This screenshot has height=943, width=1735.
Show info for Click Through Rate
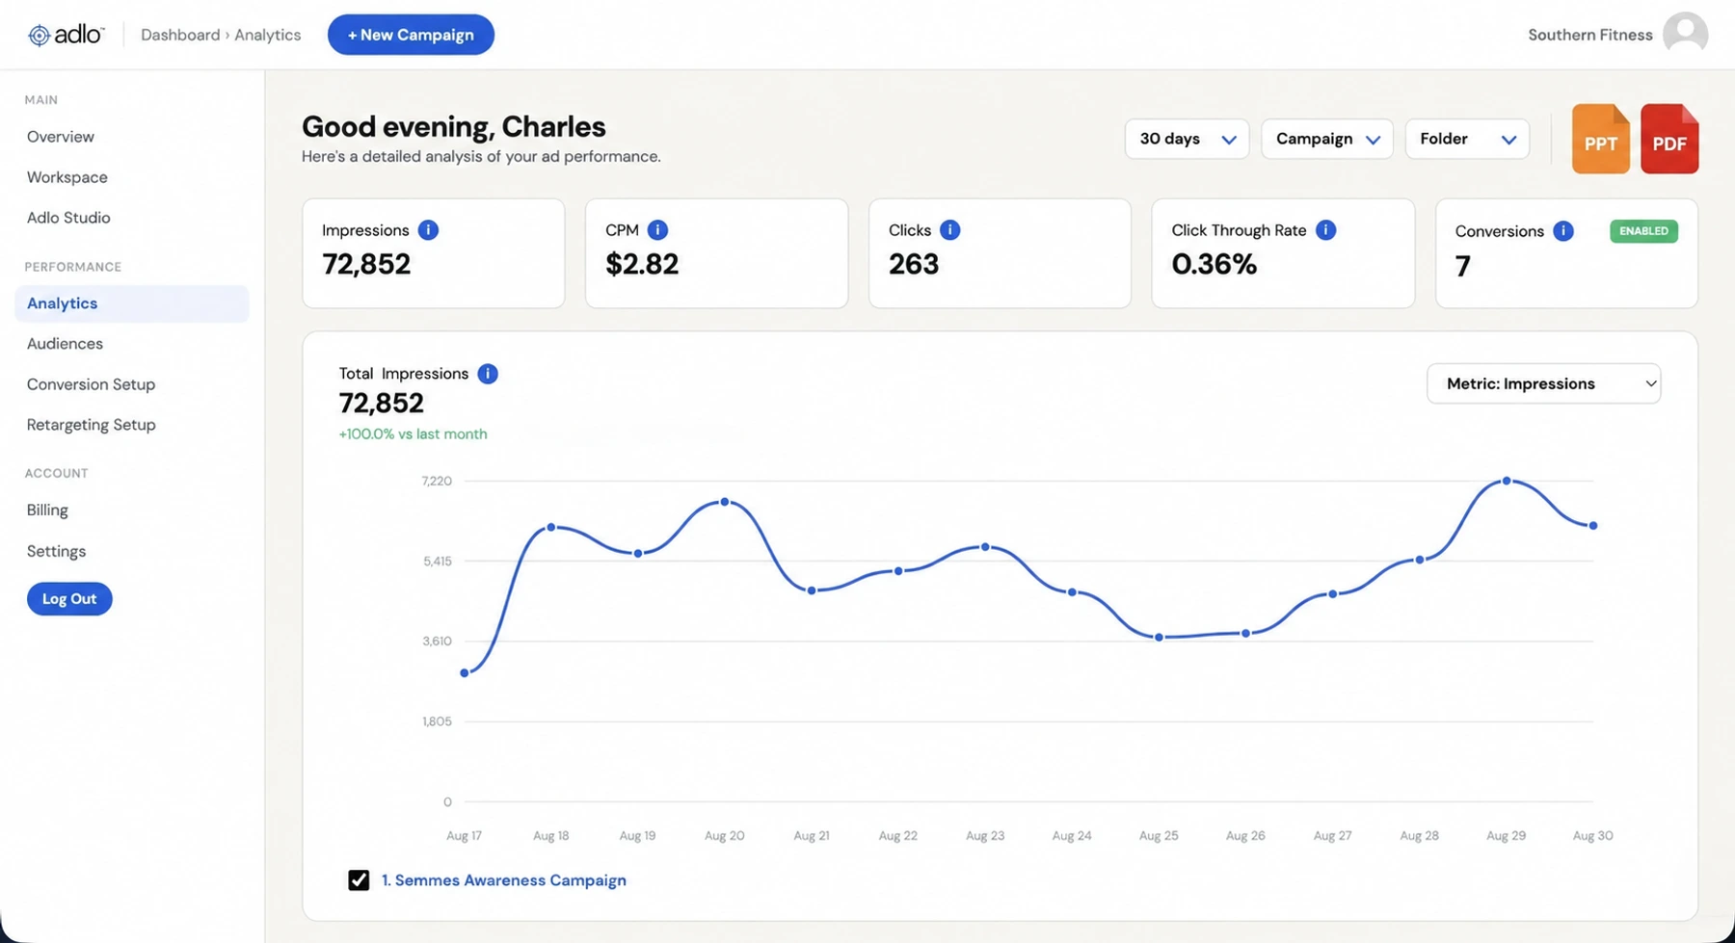click(x=1325, y=230)
